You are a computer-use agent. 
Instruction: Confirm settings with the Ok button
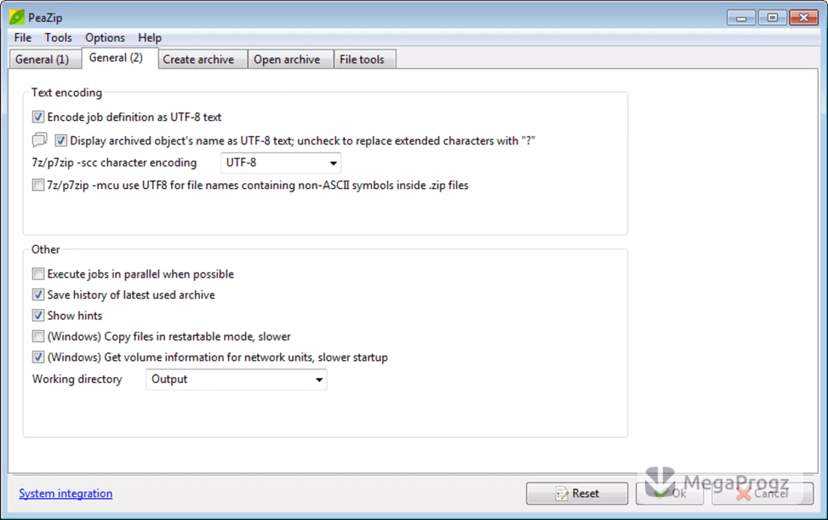pyautogui.click(x=669, y=493)
